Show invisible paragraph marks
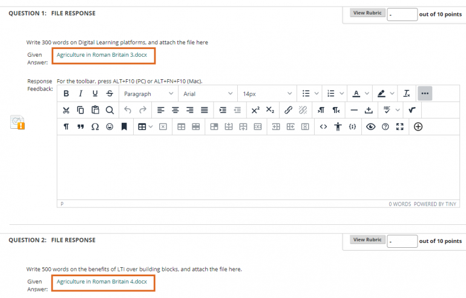This screenshot has height=298, width=466. coord(66,127)
